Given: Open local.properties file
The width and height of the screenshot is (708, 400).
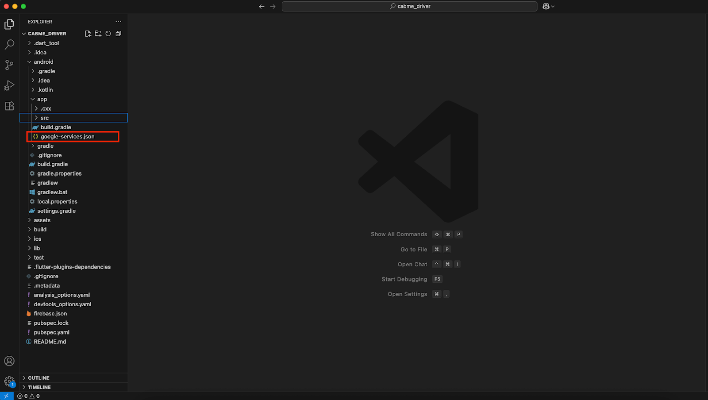Looking at the screenshot, I should (73, 201).
